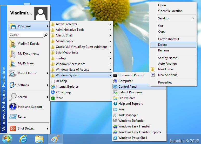Click the Default Programs icon
The image size is (201, 144).
click(115, 92)
